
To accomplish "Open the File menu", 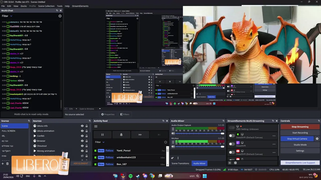I will (3, 6).
